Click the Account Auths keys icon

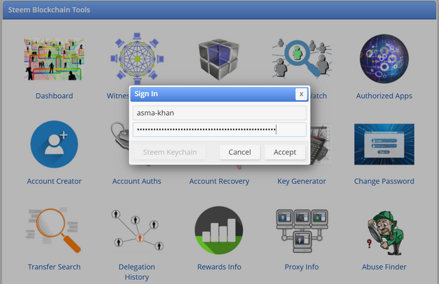(120, 136)
